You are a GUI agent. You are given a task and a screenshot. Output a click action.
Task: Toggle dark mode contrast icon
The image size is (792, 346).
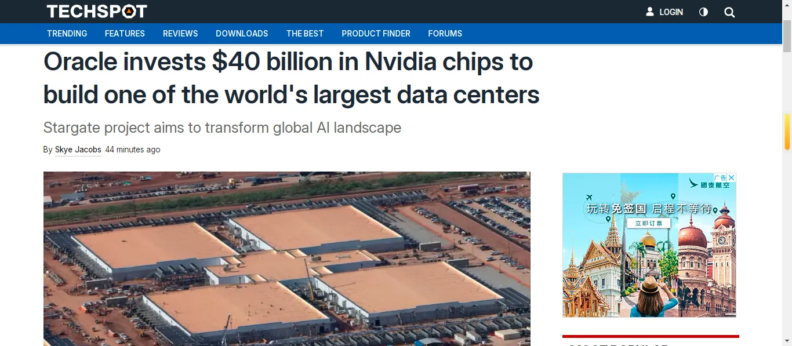point(703,12)
